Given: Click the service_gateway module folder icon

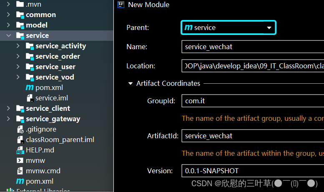Looking at the screenshot, I should 20,119.
